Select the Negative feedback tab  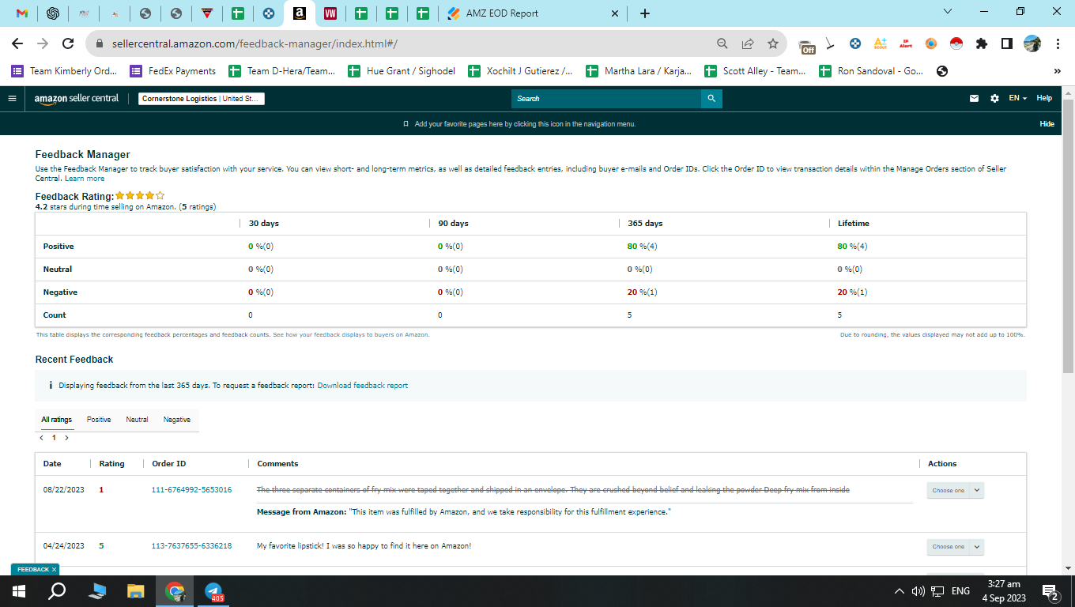(177, 420)
